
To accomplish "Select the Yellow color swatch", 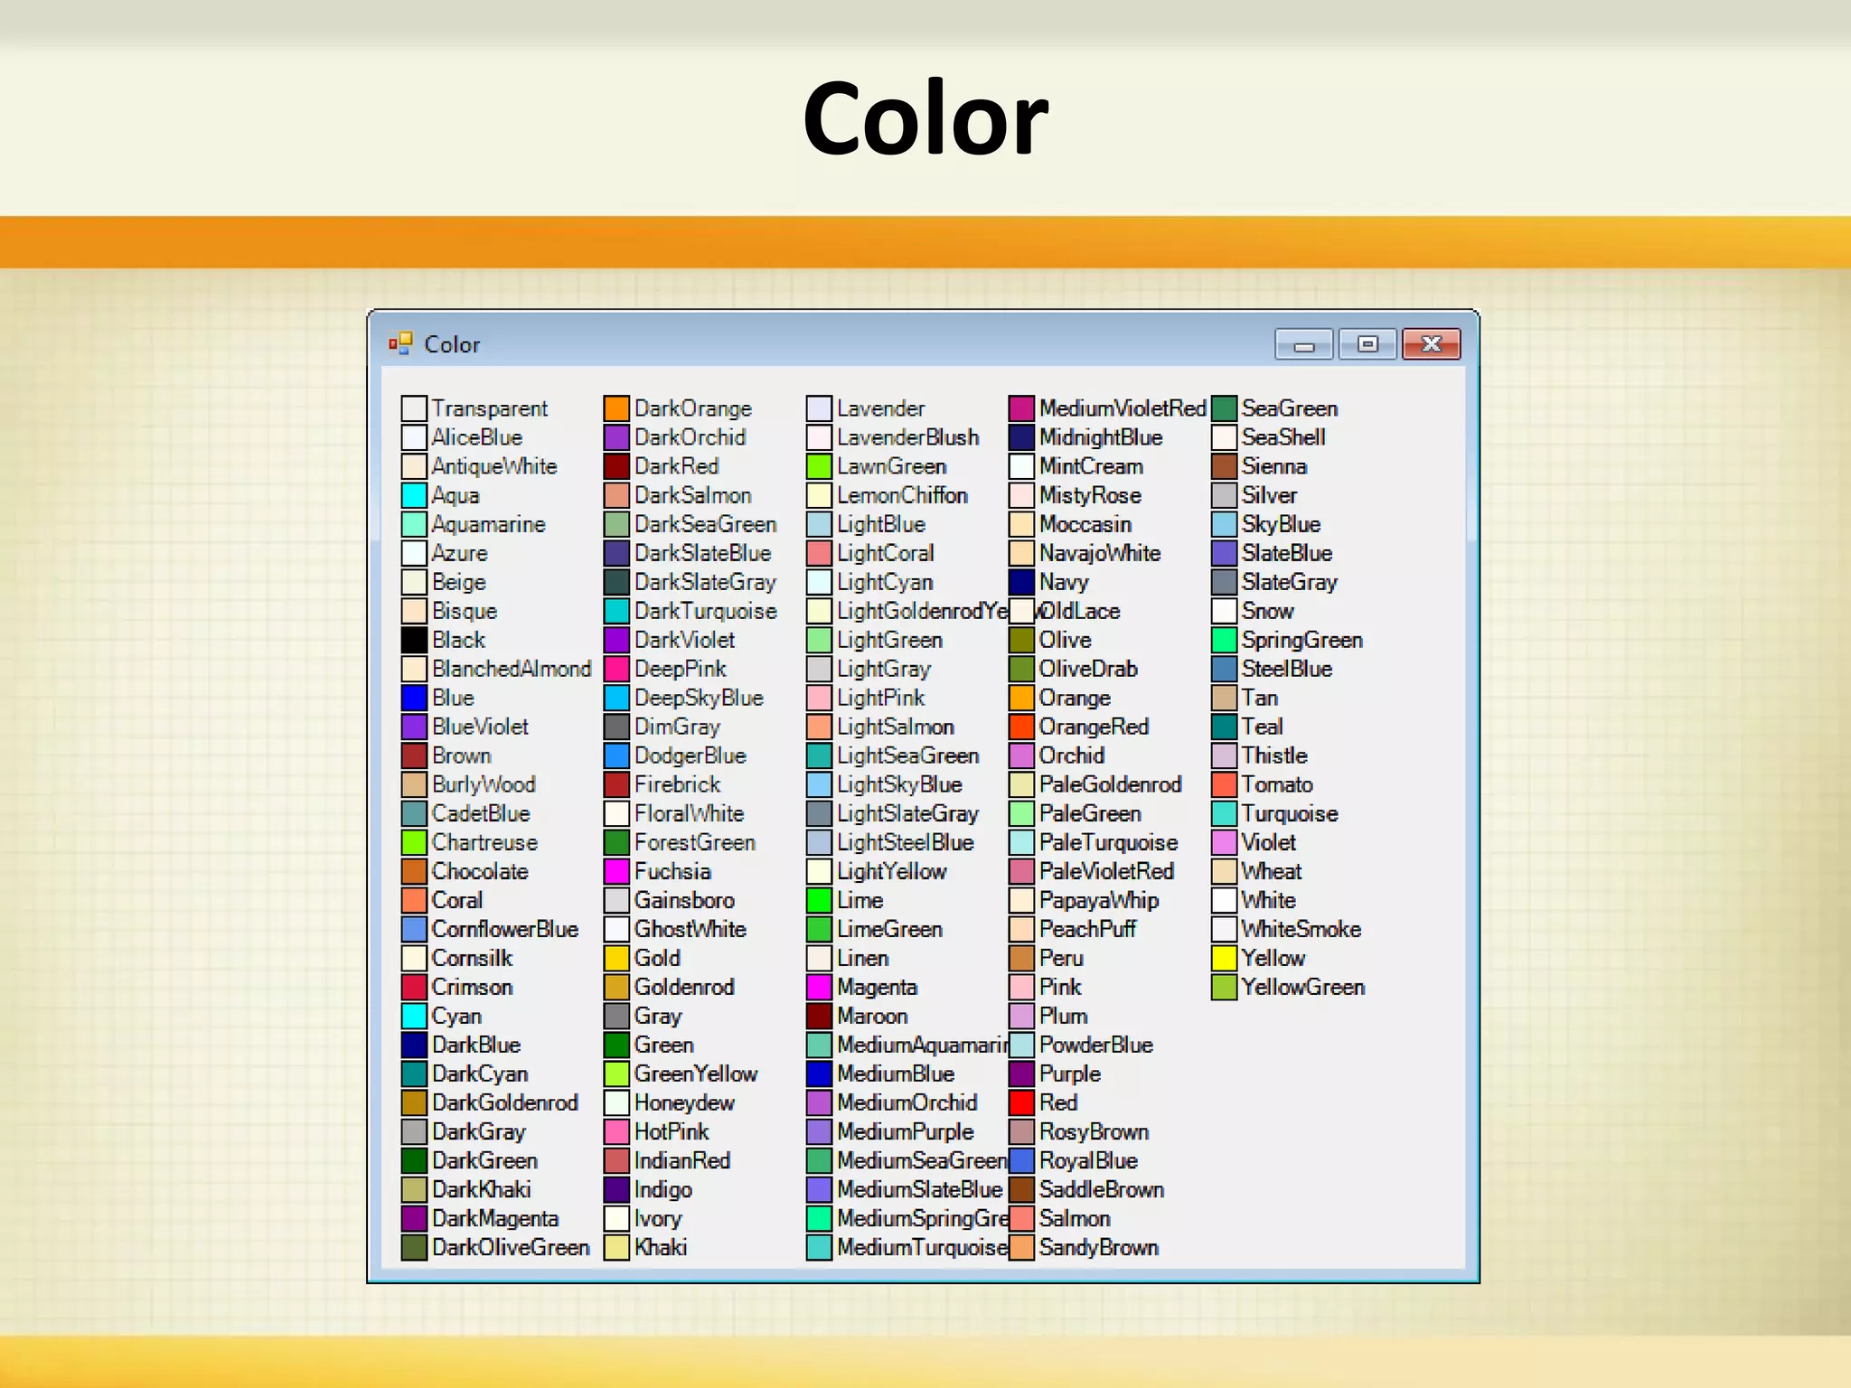I will tap(1224, 959).
